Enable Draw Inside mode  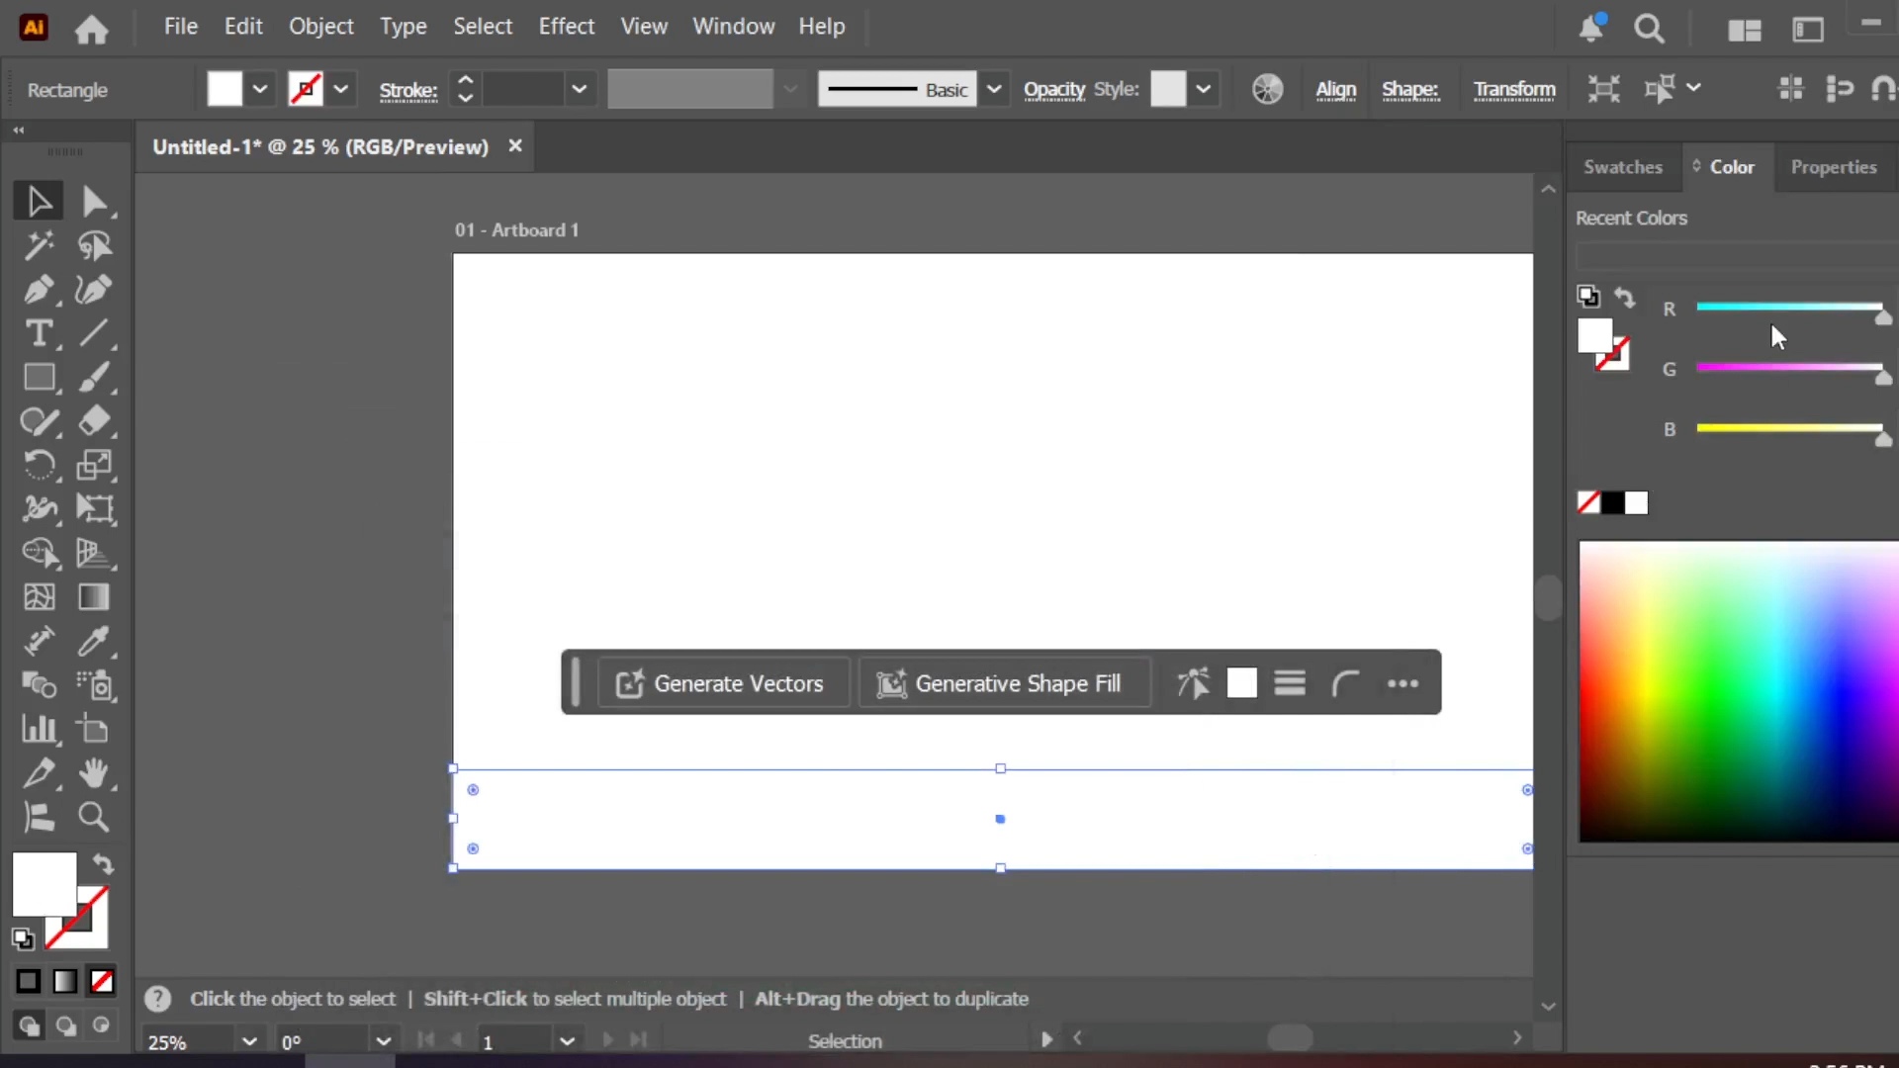click(x=101, y=1025)
